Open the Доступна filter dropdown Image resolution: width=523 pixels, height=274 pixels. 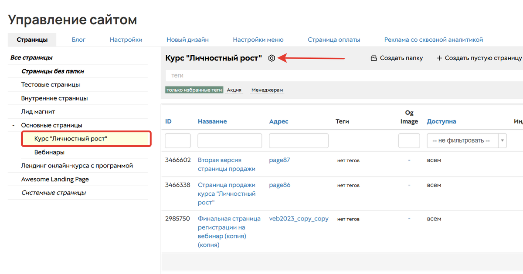tap(466, 141)
